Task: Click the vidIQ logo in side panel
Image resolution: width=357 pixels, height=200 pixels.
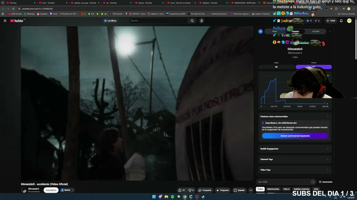Action: coord(260,31)
